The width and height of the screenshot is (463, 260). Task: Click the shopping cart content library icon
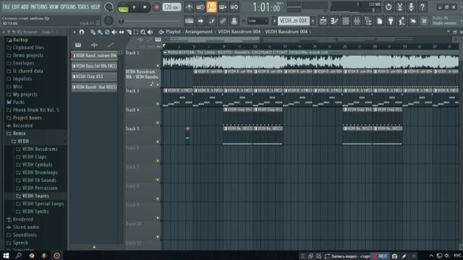click(x=425, y=21)
